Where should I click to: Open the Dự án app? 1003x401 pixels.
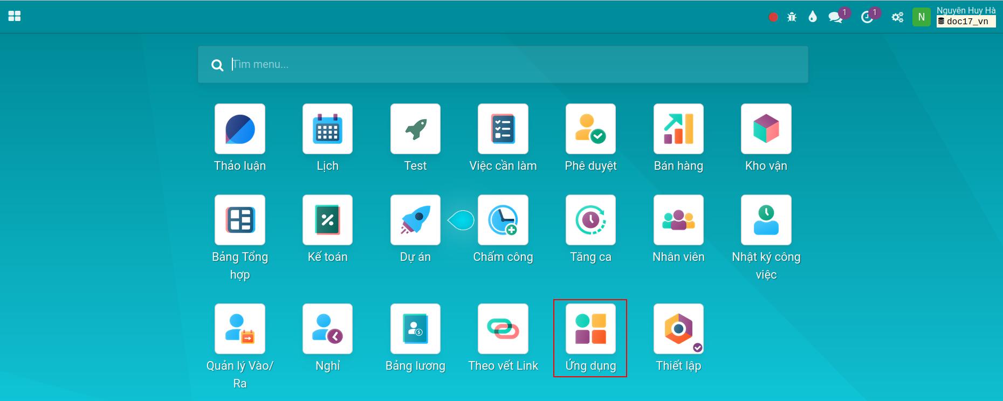(415, 220)
